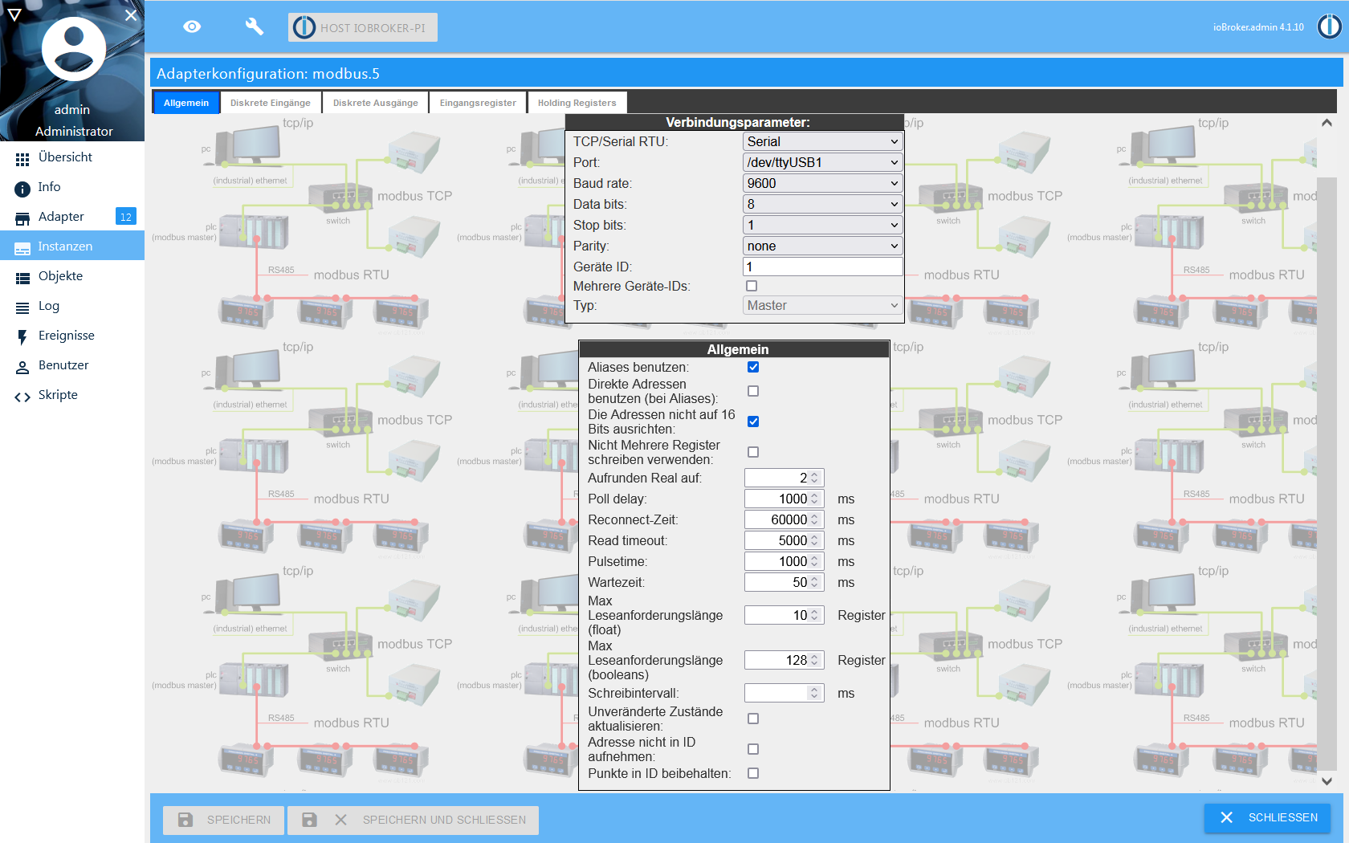The image size is (1349, 843).
Task: Click Max Leseanforderungslänge (float) field
Action: 785,615
